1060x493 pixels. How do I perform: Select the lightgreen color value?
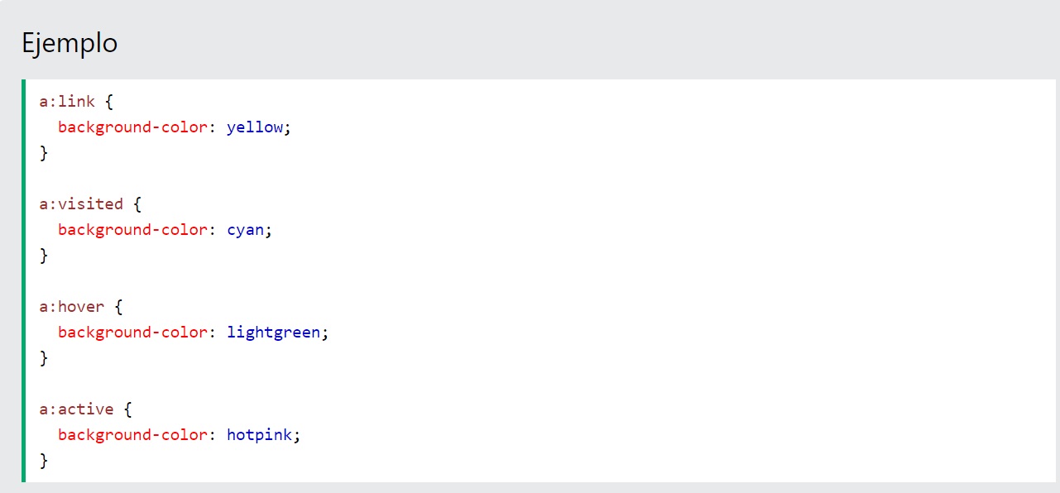[x=273, y=333]
